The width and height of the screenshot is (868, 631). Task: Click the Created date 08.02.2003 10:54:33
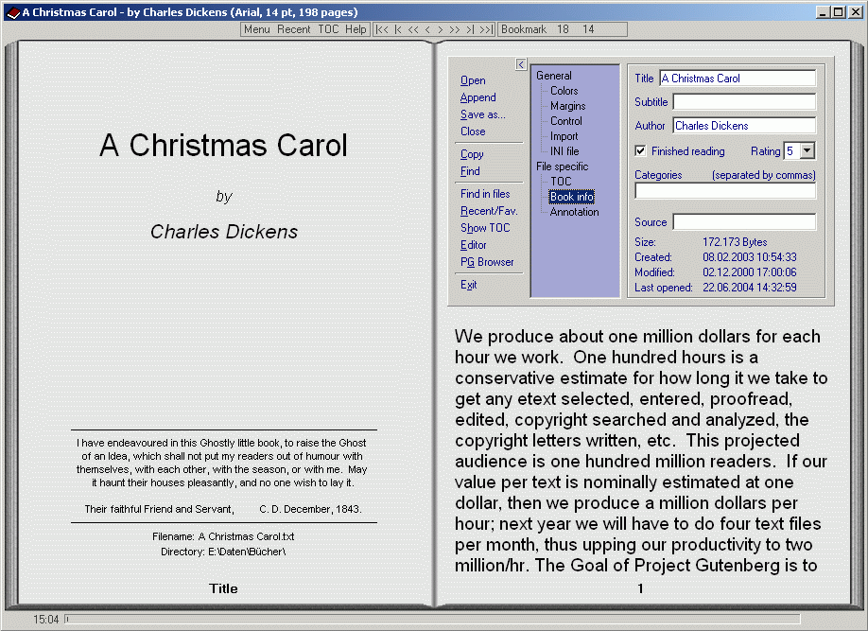pos(750,257)
